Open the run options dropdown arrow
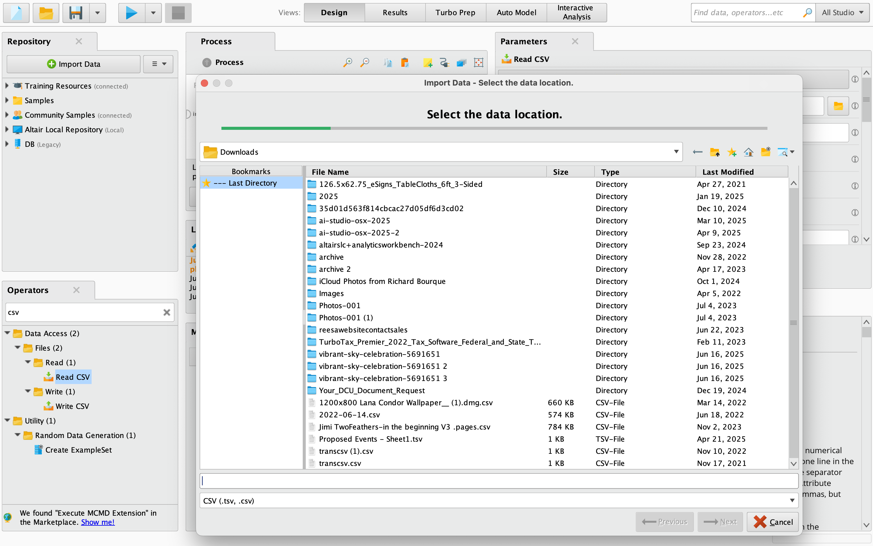The height and width of the screenshot is (546, 873). pos(153,13)
